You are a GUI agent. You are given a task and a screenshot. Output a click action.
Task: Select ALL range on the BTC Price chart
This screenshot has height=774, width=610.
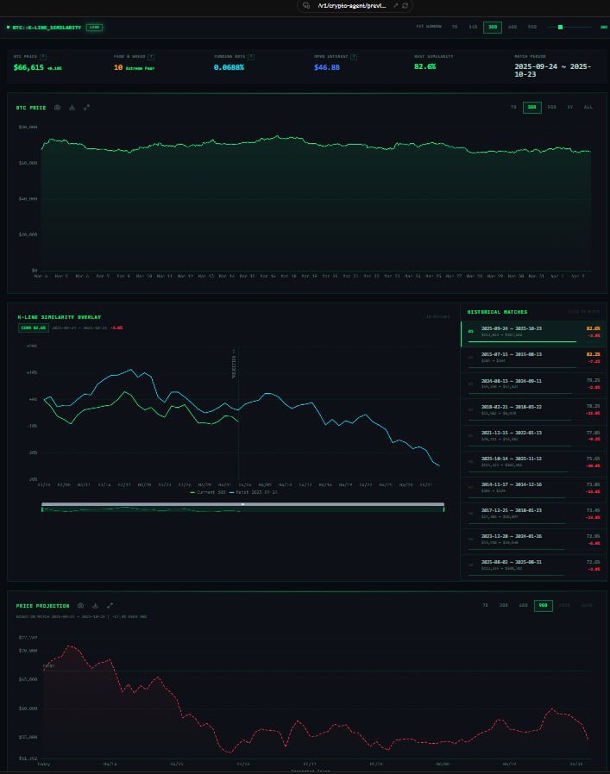pyautogui.click(x=588, y=107)
